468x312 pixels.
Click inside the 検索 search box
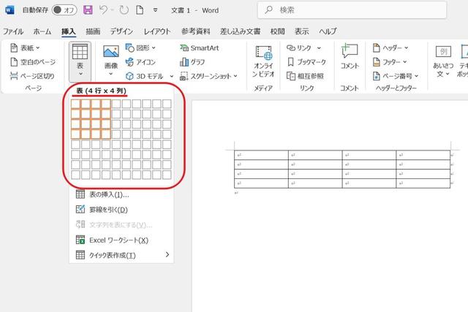point(352,10)
